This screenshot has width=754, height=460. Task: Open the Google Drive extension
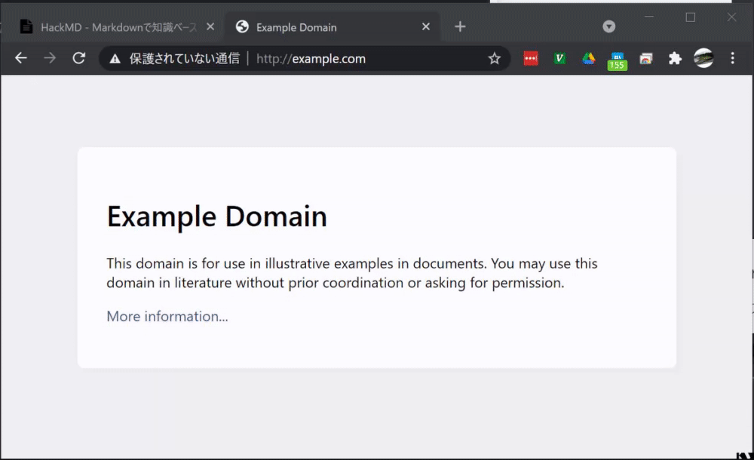(x=588, y=58)
